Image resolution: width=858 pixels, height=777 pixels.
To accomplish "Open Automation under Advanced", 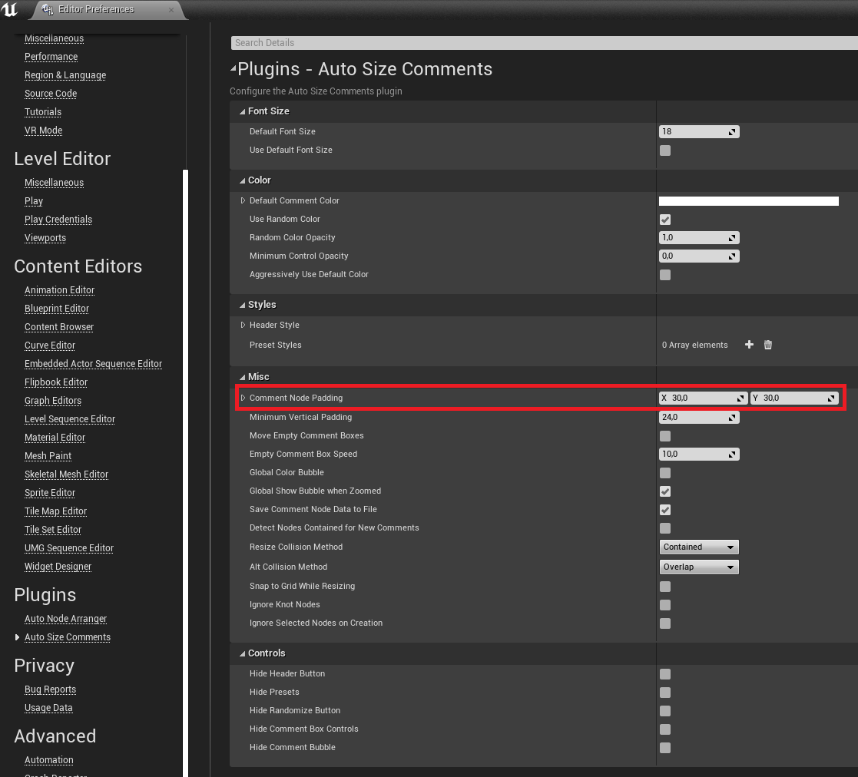I will coord(48,760).
